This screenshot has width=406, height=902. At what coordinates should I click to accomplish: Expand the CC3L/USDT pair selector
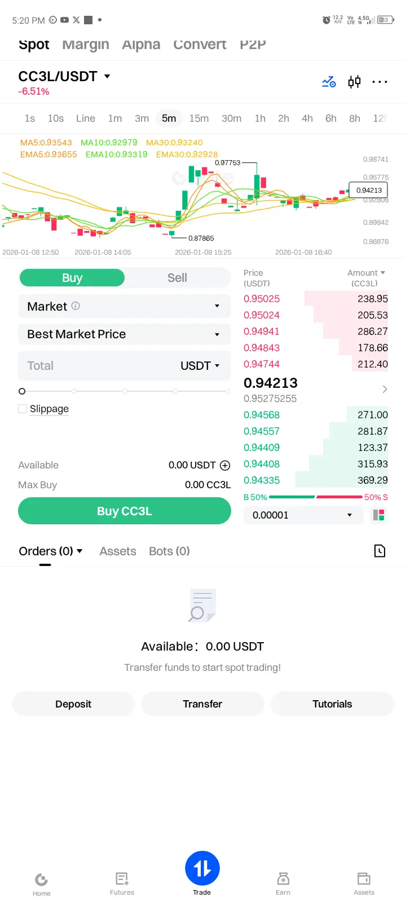(64, 76)
